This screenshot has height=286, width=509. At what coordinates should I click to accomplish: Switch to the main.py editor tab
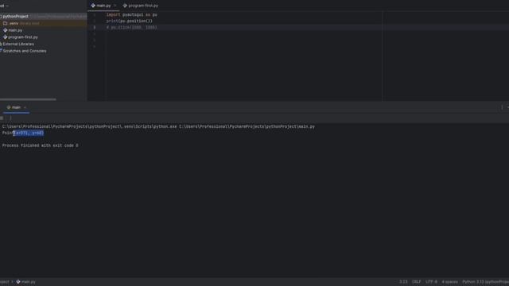103,6
